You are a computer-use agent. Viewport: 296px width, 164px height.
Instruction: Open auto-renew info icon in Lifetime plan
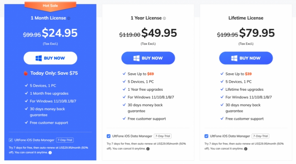coord(246,149)
